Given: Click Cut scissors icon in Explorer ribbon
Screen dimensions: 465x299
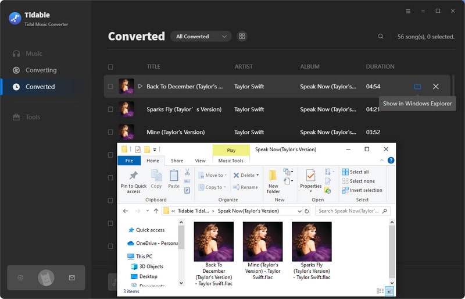Looking at the screenshot, I should click(187, 172).
